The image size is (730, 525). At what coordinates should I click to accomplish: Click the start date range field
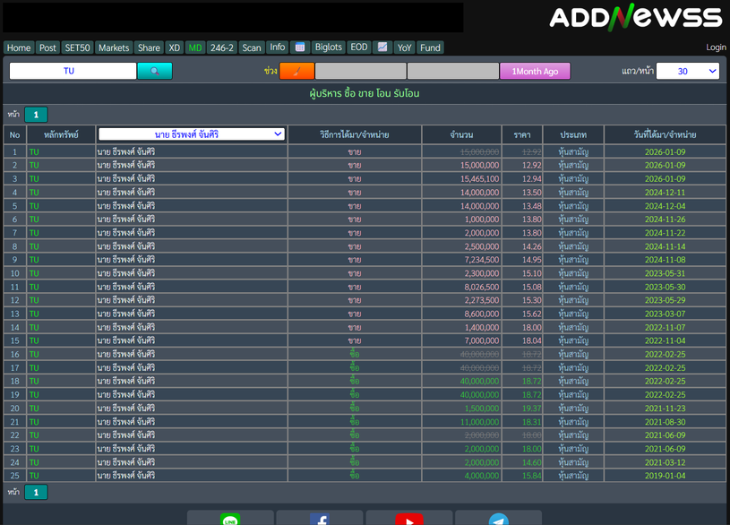click(x=360, y=71)
